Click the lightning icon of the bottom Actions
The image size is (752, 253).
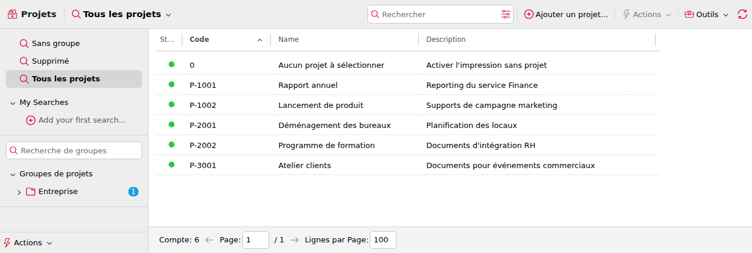(x=7, y=243)
